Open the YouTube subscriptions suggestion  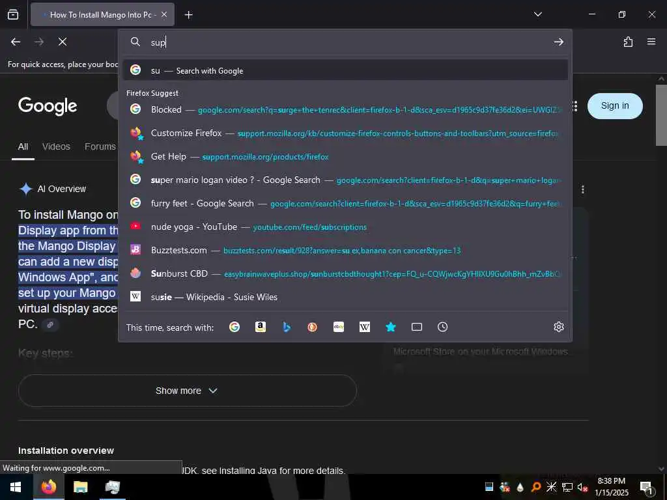click(x=345, y=227)
